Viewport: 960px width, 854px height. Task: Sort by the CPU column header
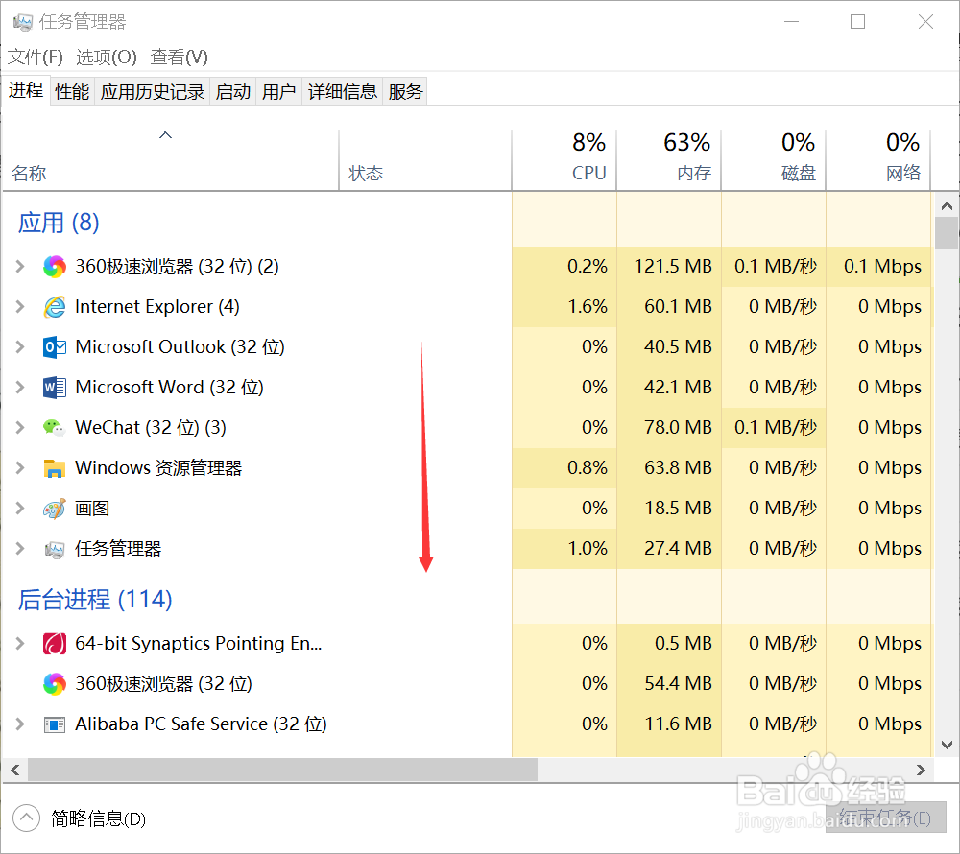564,159
